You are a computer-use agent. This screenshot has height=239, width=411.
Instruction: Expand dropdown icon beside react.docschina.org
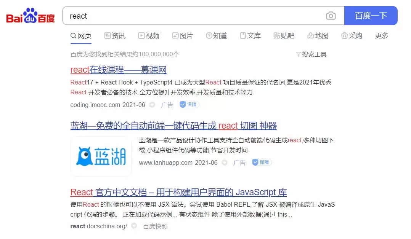tap(134, 226)
